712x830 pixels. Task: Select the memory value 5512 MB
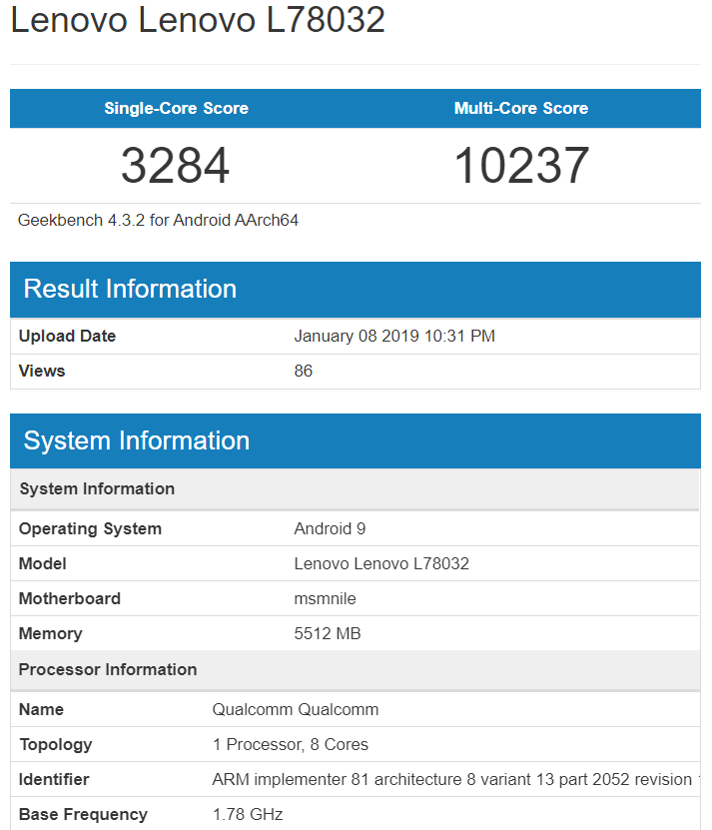pyautogui.click(x=328, y=633)
